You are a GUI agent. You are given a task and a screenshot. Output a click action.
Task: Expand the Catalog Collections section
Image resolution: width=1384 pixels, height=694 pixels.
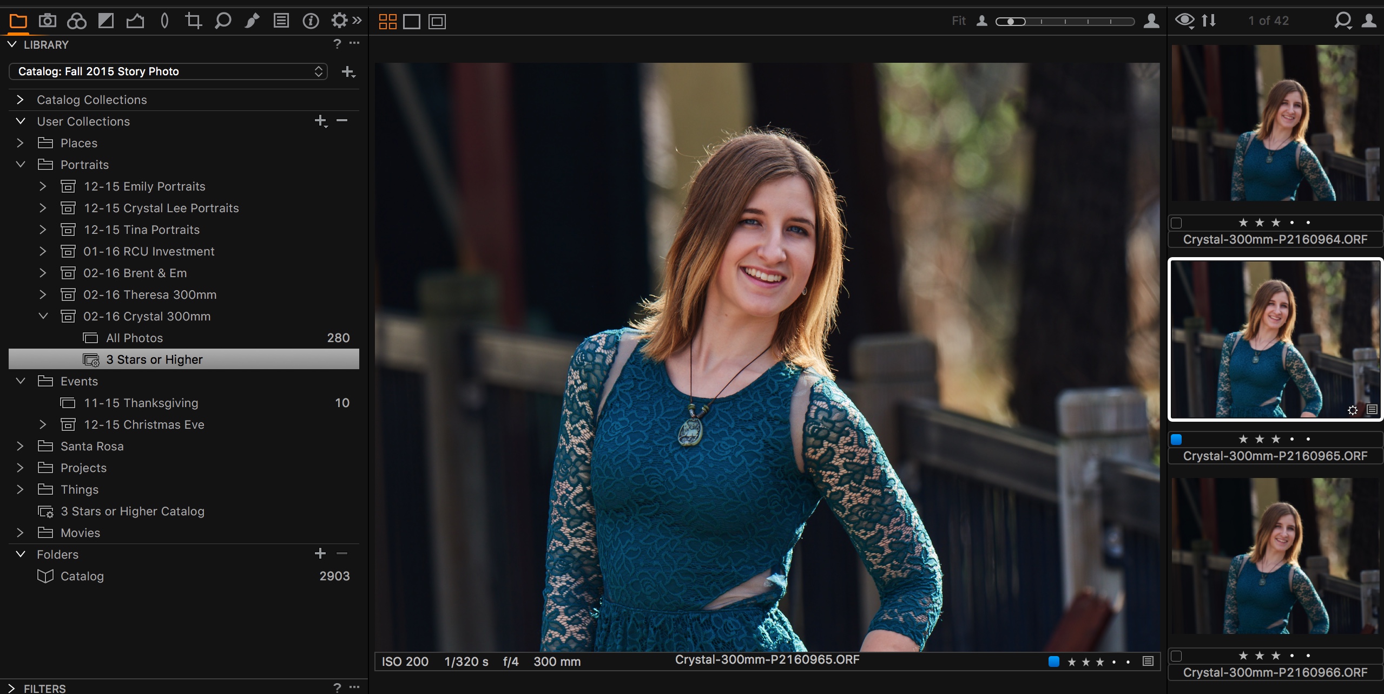[x=20, y=100]
